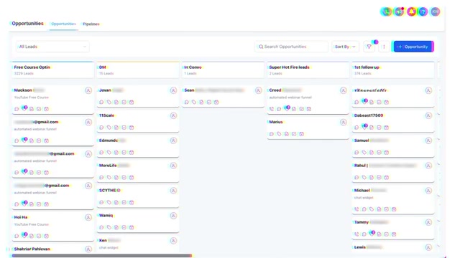Click the owner avatar on Ken card

tap(173, 241)
